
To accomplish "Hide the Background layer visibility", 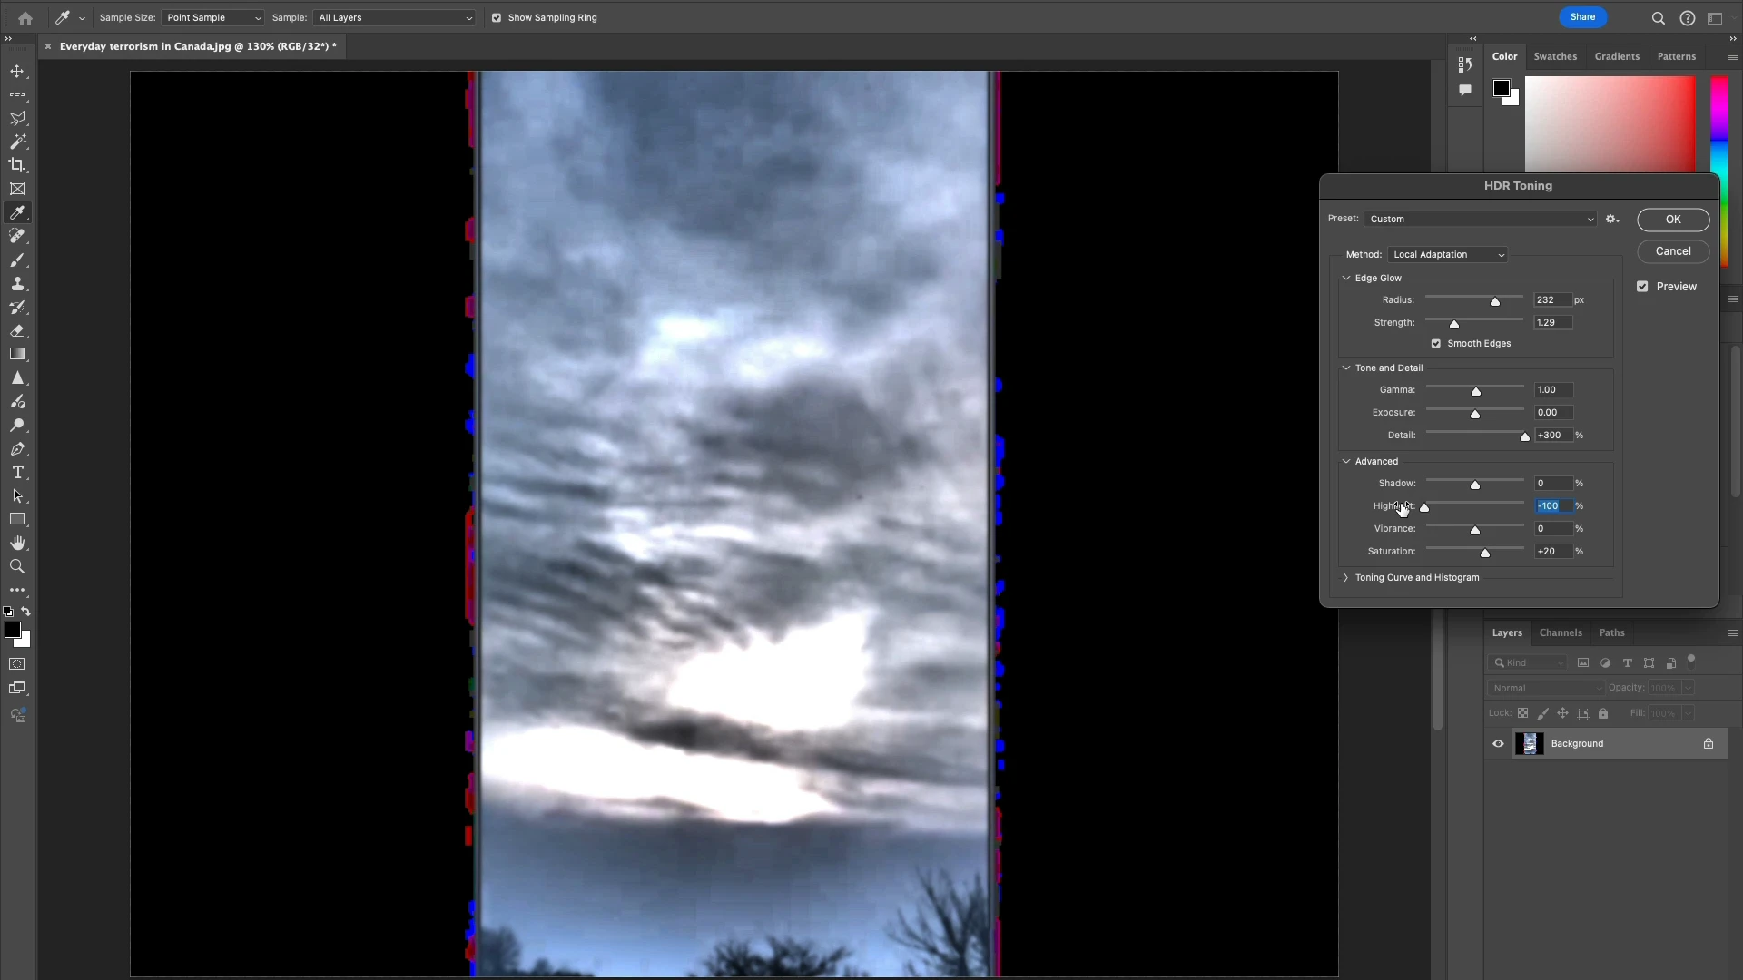I will tap(1498, 743).
